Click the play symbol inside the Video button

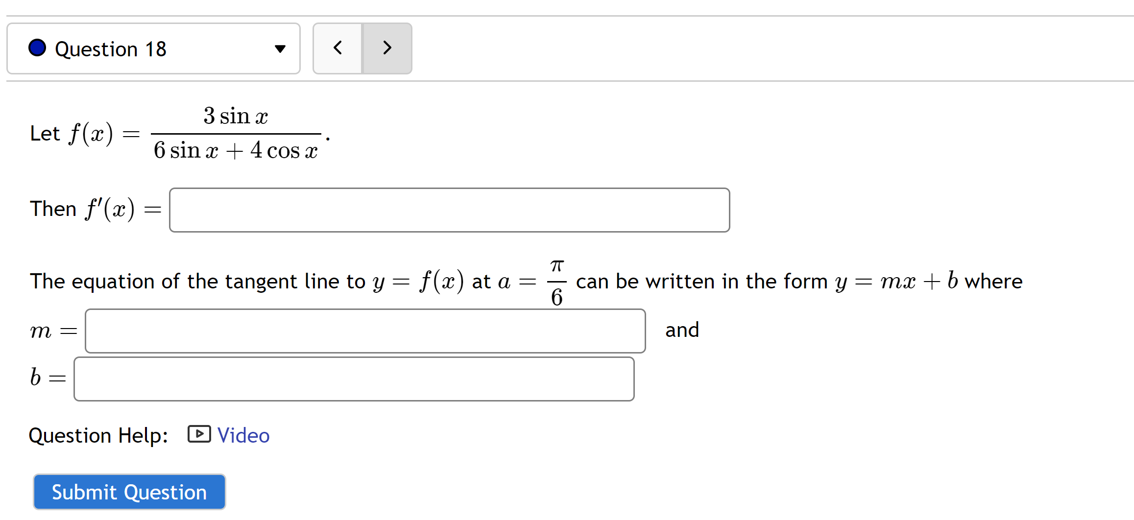tap(198, 434)
